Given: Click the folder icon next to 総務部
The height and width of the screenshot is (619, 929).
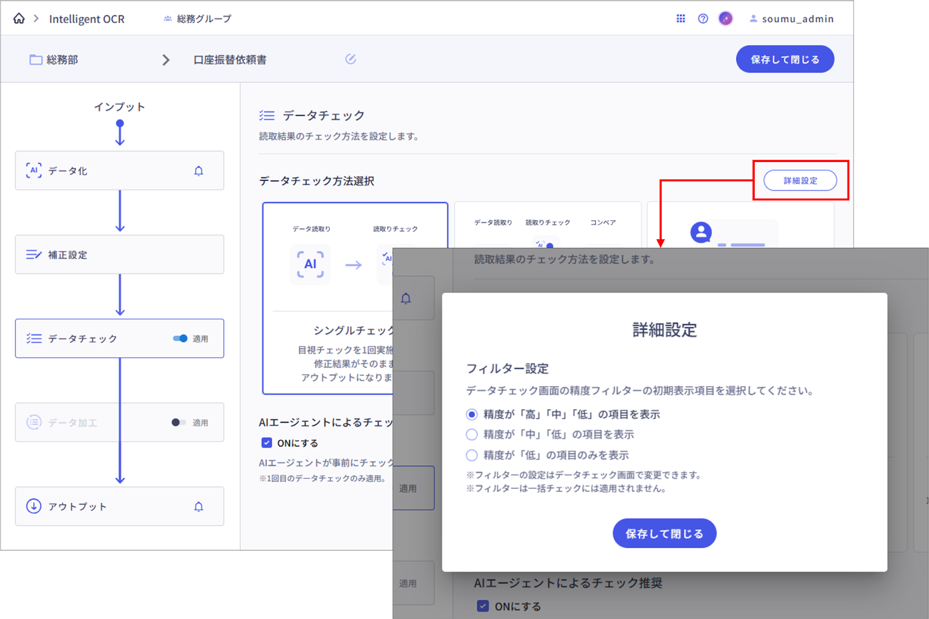Looking at the screenshot, I should pyautogui.click(x=34, y=59).
